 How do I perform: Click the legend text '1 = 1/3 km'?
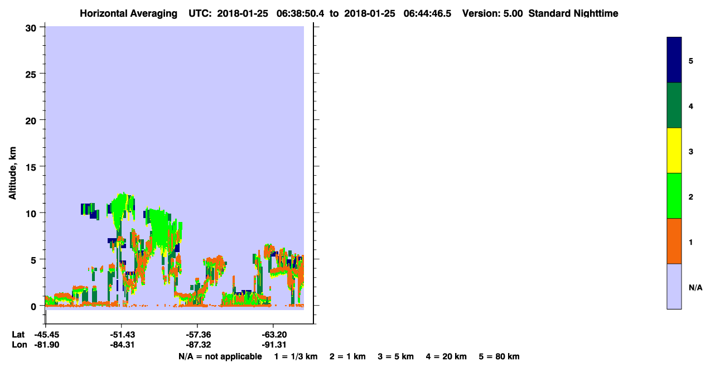tap(296, 356)
